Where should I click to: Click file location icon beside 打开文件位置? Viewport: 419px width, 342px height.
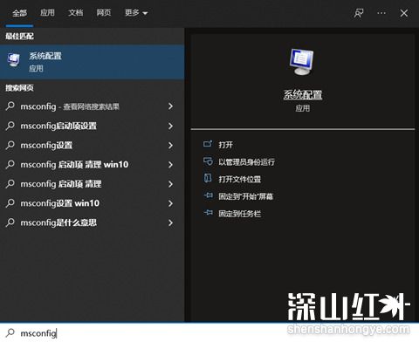click(208, 178)
